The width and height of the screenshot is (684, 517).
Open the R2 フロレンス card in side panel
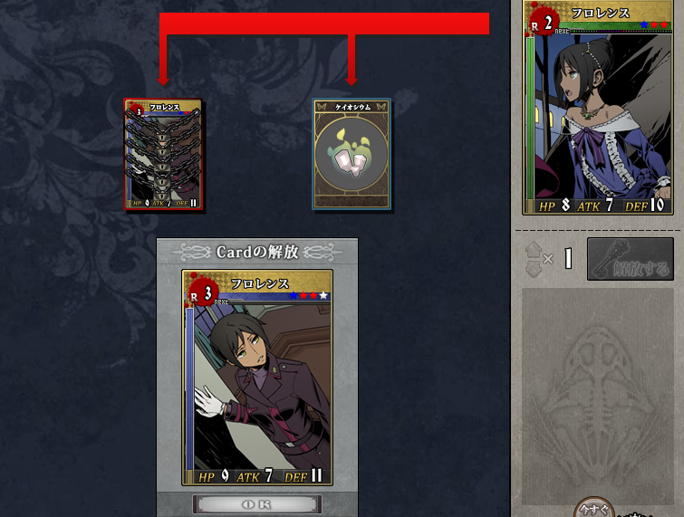coord(598,107)
